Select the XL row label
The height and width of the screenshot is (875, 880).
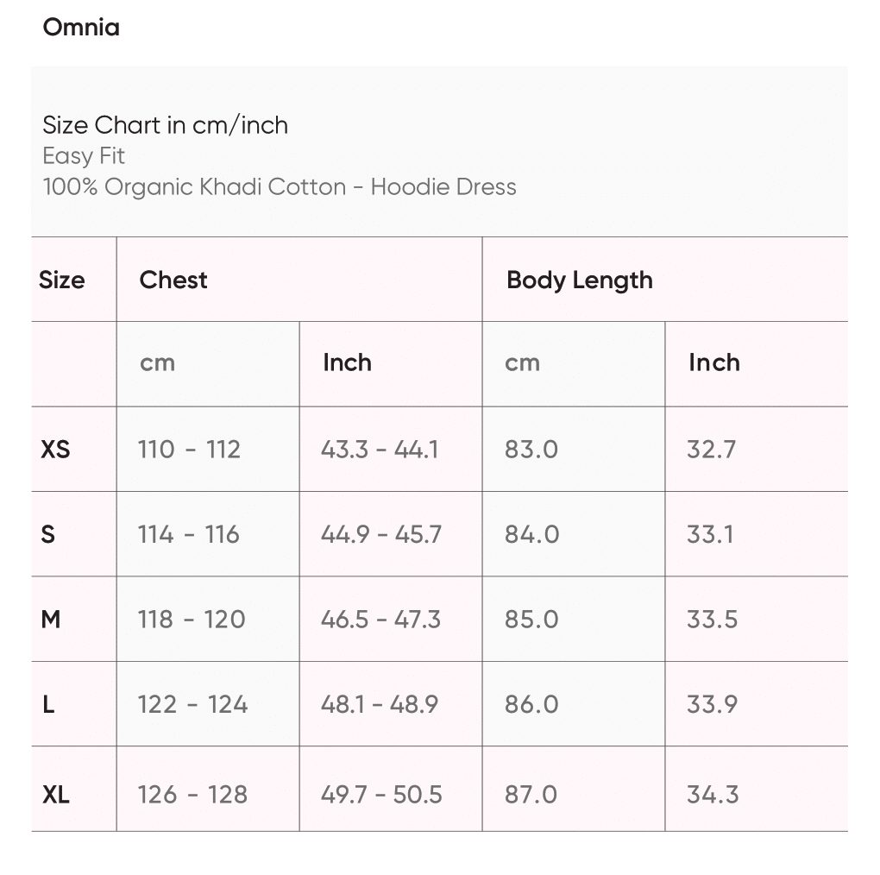point(56,795)
